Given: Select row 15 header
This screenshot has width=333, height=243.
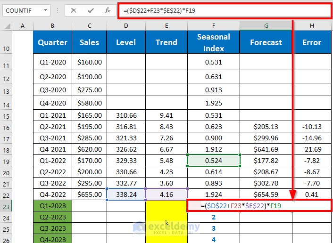Looking at the screenshot, I should [x=7, y=116].
